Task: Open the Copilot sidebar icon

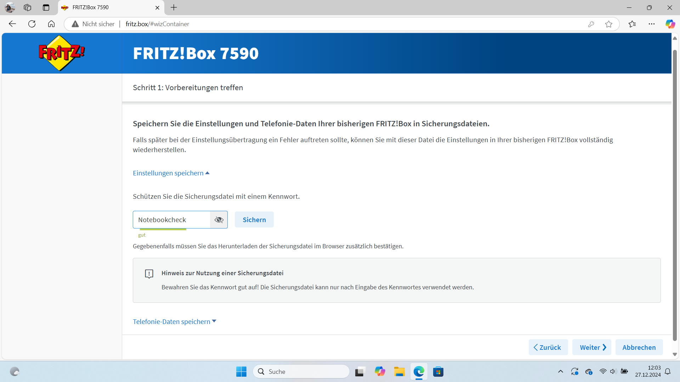Action: (x=670, y=24)
